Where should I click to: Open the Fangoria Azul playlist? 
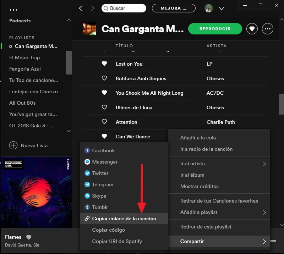pos(25,69)
